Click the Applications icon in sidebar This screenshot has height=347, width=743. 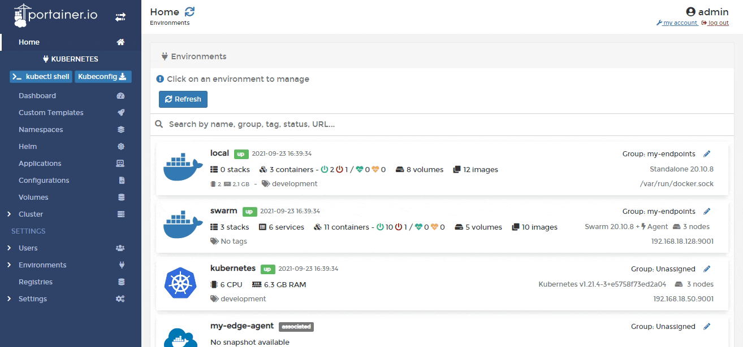tap(120, 164)
